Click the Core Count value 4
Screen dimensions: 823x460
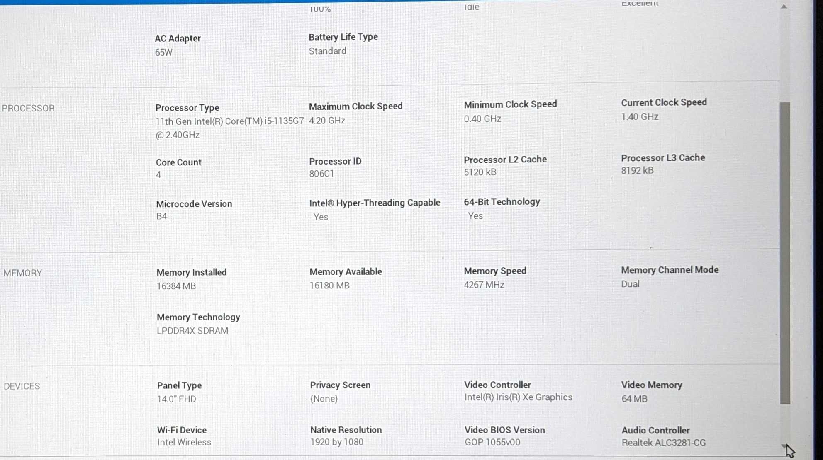pyautogui.click(x=158, y=175)
